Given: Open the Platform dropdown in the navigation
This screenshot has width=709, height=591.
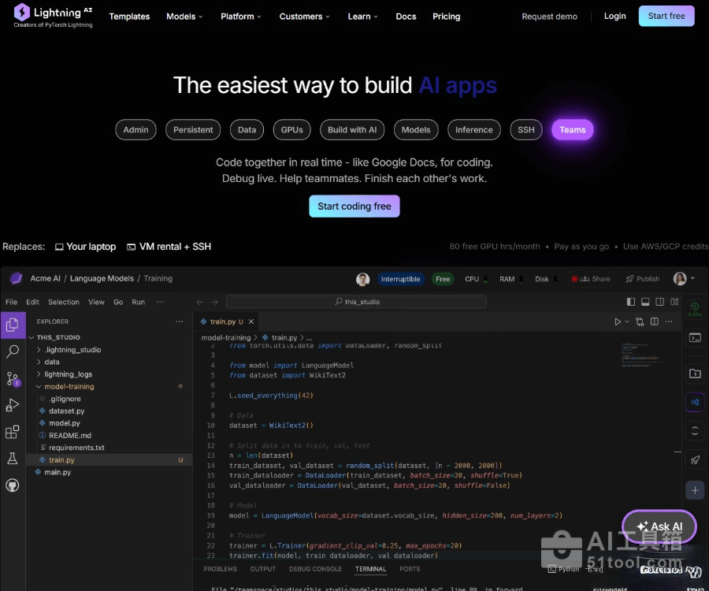Looking at the screenshot, I should 242,17.
